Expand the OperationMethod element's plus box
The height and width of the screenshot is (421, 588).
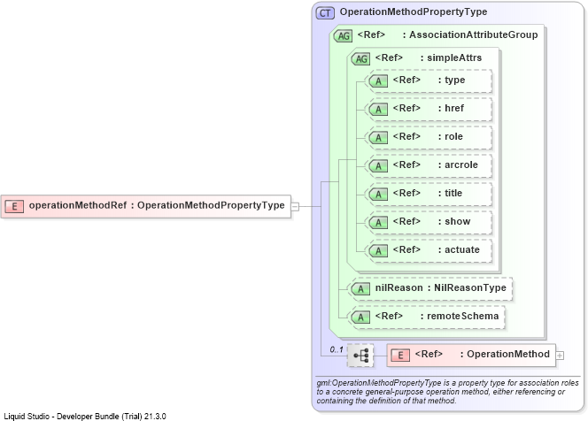tap(560, 356)
